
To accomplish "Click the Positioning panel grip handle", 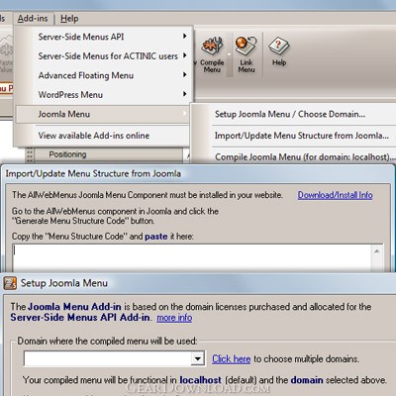I will click(x=30, y=154).
